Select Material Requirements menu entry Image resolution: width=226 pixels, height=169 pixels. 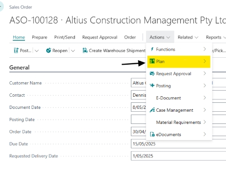(179, 122)
